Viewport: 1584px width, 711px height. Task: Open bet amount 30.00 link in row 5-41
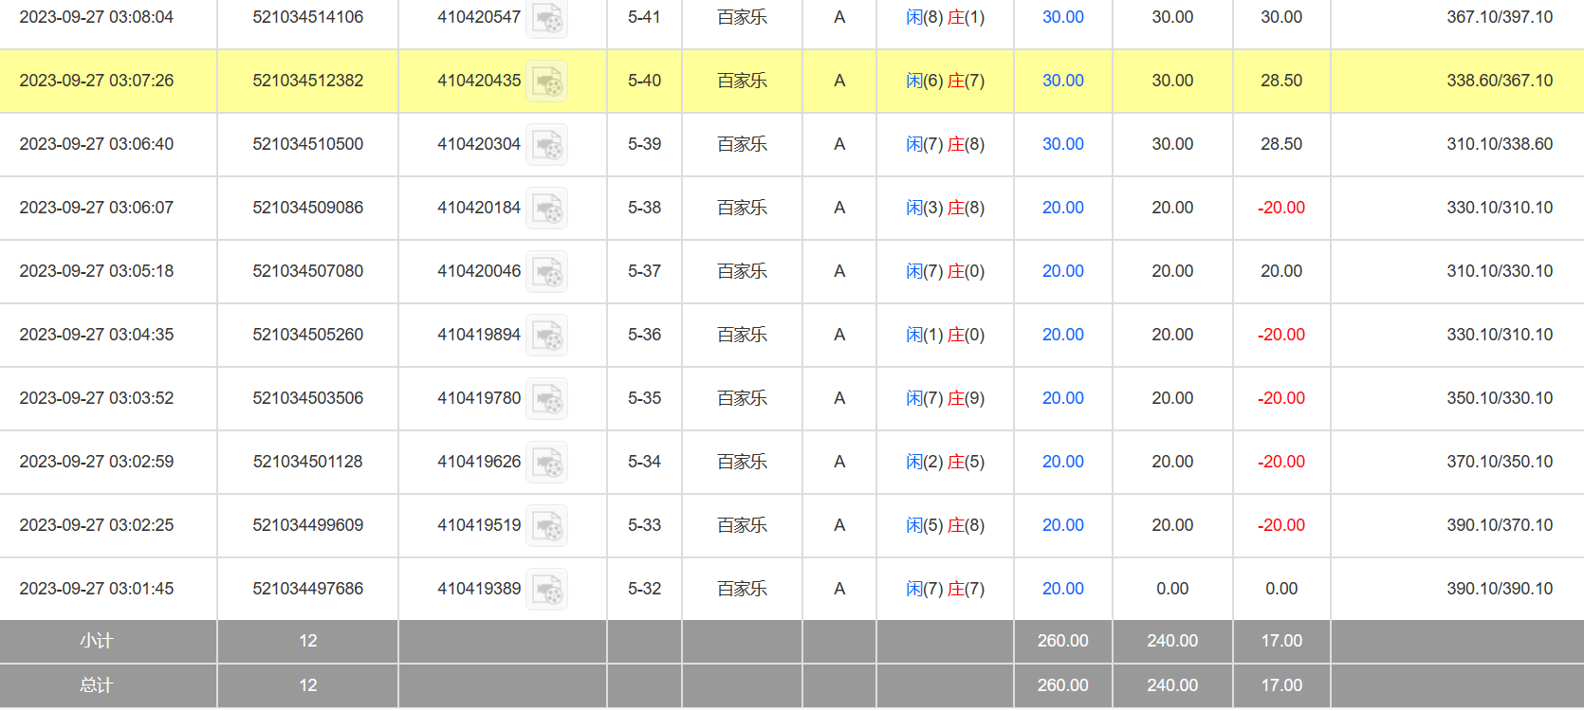(1062, 17)
